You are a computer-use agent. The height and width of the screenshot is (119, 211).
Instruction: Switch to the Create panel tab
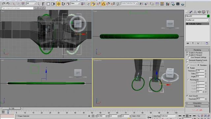[x=187, y=12]
